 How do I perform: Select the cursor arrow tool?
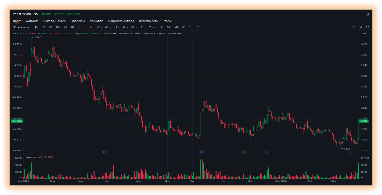coord(91,27)
